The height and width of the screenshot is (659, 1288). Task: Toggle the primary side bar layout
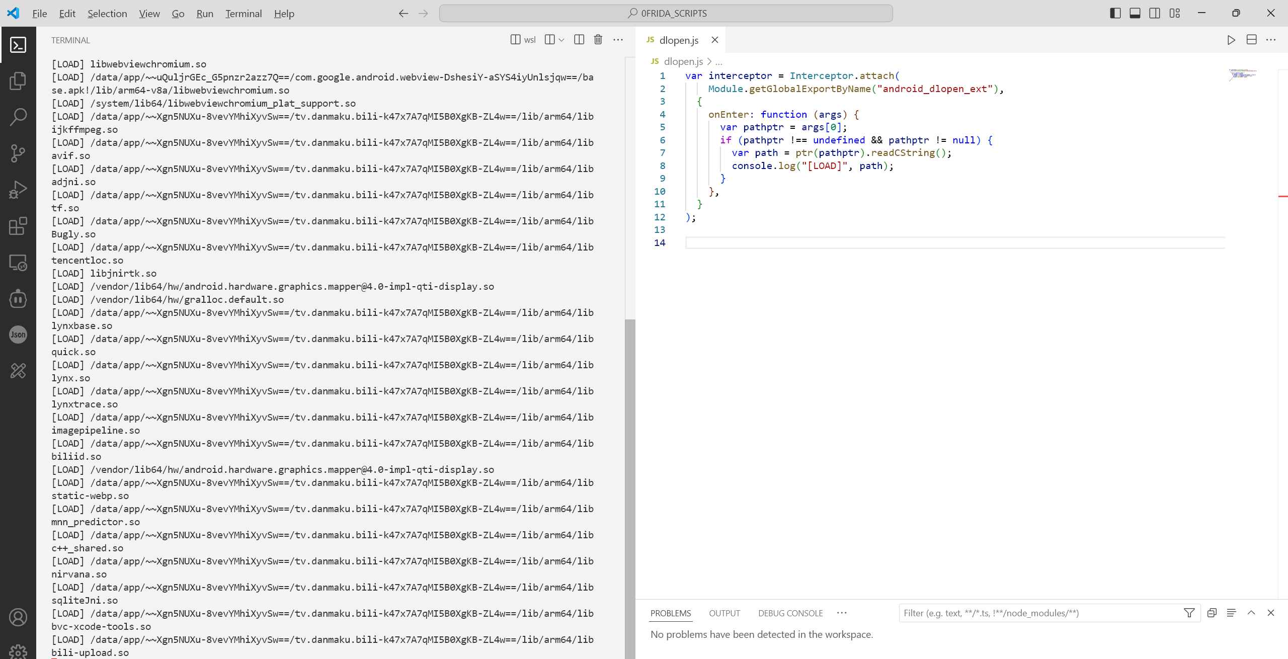(x=1115, y=13)
